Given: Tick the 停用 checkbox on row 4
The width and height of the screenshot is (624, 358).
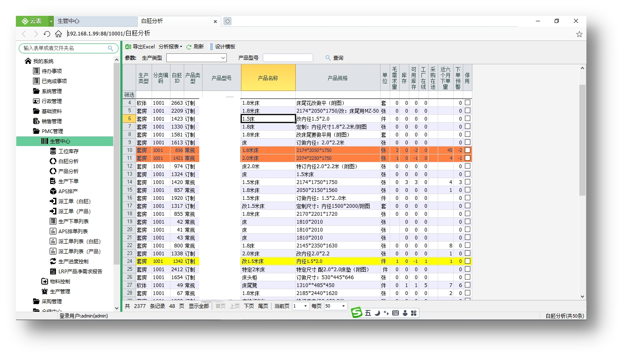Looking at the screenshot, I should pos(467,102).
